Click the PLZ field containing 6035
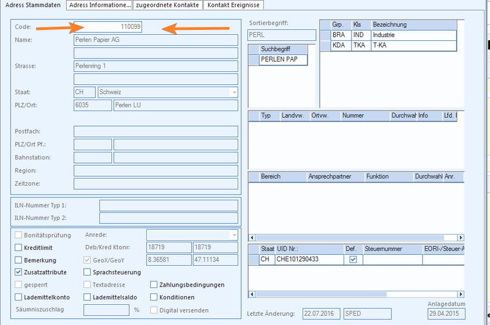 pos(92,105)
